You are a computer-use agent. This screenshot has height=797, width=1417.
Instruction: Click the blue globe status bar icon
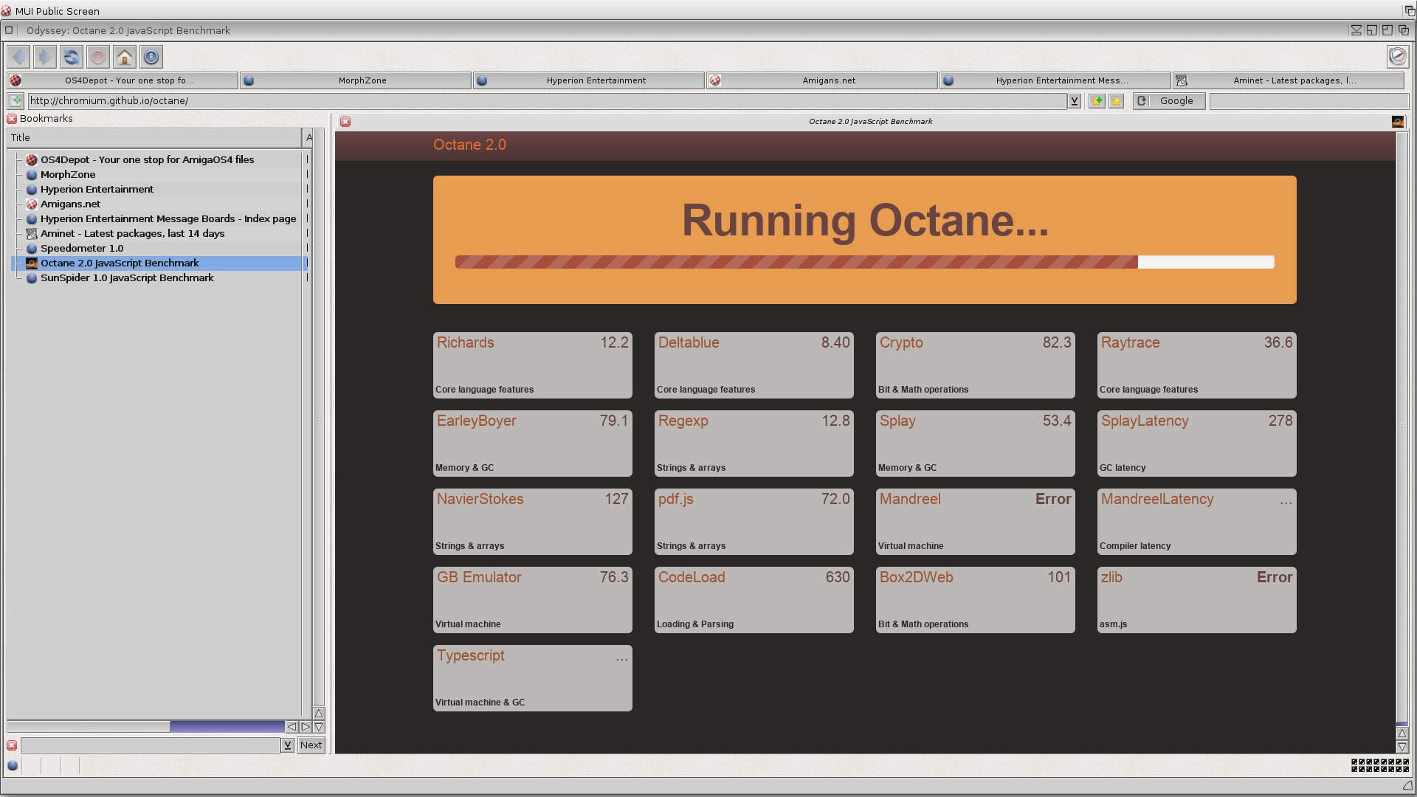point(13,766)
